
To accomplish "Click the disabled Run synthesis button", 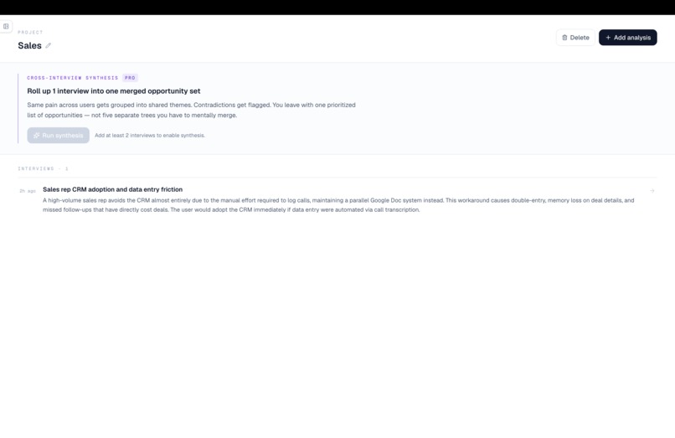I will tap(58, 135).
